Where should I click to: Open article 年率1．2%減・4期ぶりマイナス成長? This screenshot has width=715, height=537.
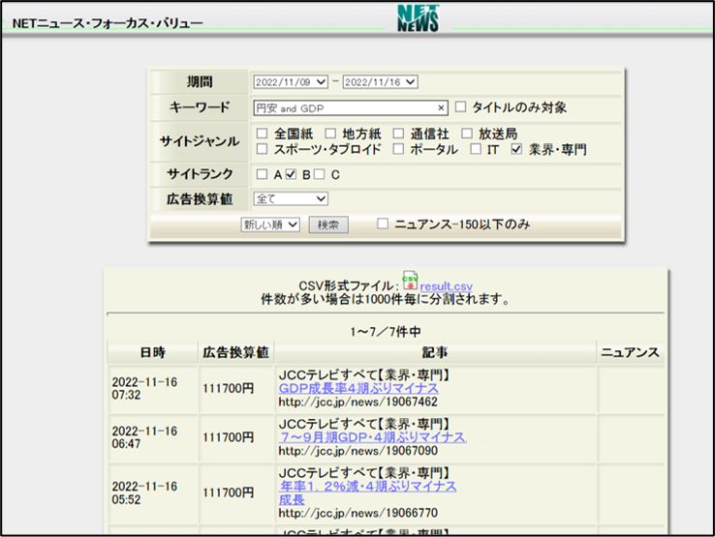[366, 486]
